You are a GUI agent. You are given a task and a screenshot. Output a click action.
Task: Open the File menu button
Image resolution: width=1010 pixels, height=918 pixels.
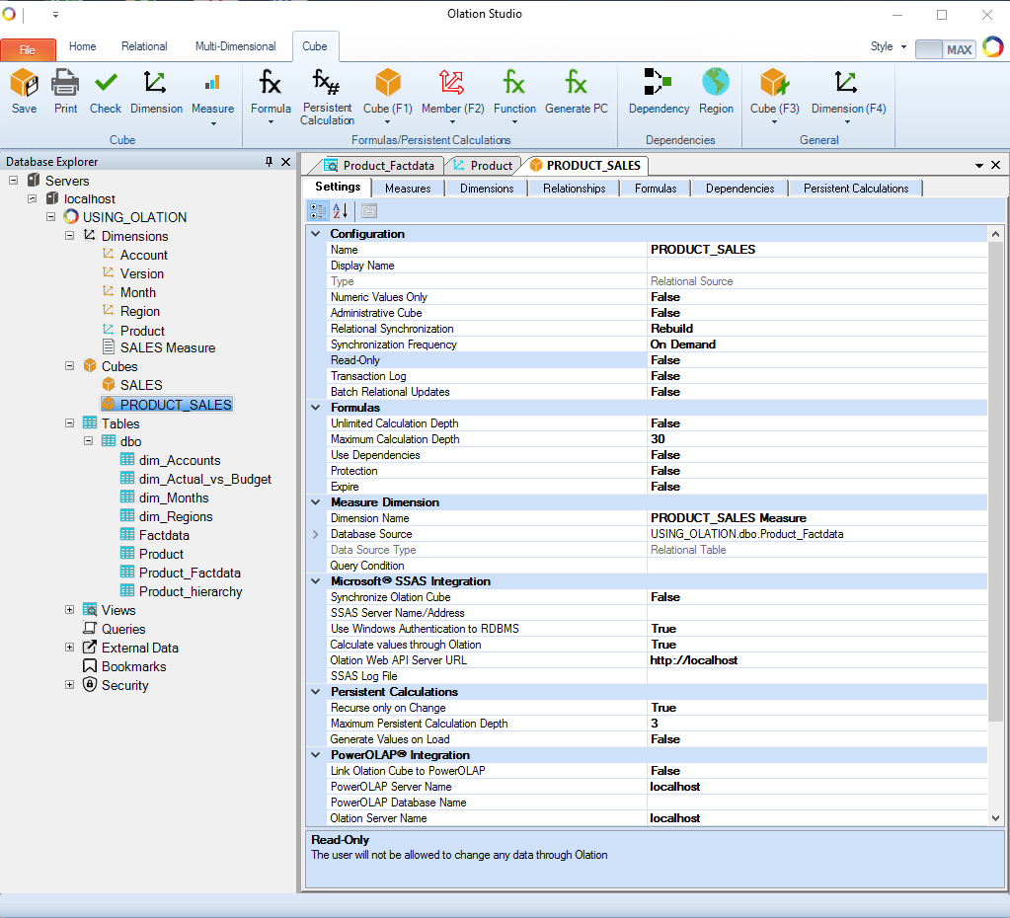28,48
